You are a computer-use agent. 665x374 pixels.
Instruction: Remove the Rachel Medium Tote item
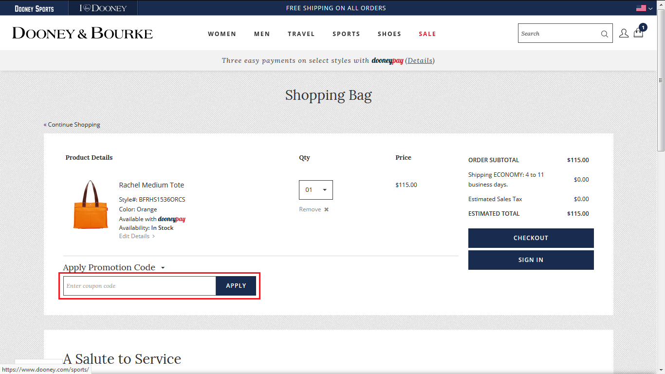click(x=314, y=209)
